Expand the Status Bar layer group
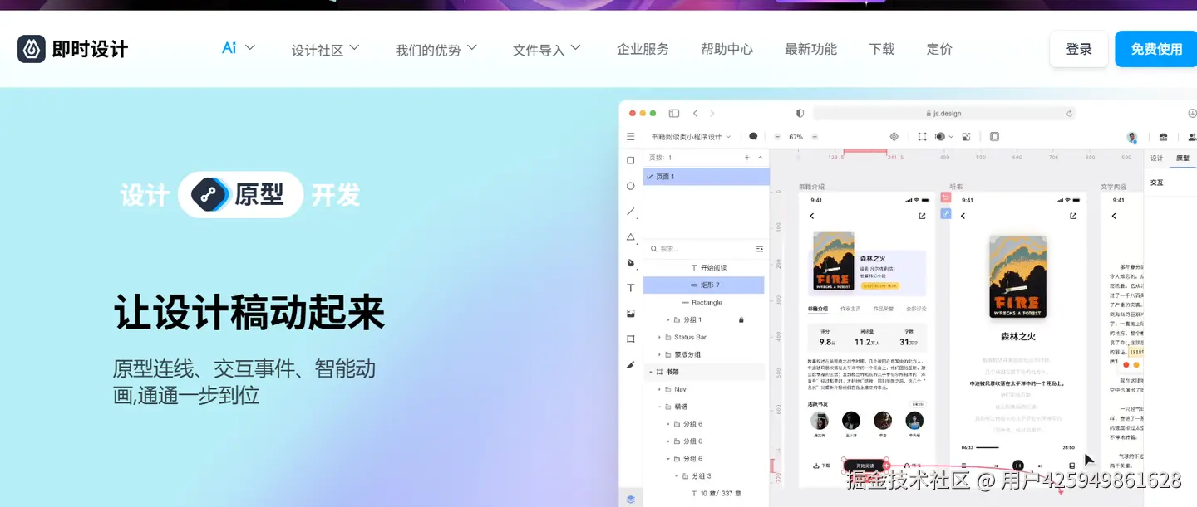 click(659, 337)
